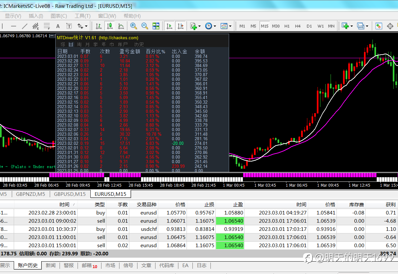Select the usdchf buy trade row
Screen dimensions: 398x274
click(x=149, y=229)
